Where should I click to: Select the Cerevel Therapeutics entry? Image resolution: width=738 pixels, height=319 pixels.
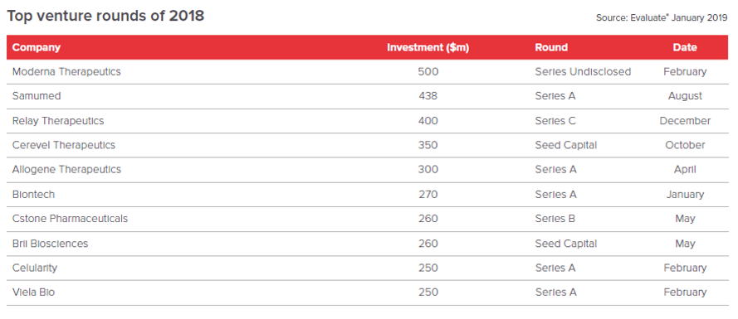64,145
